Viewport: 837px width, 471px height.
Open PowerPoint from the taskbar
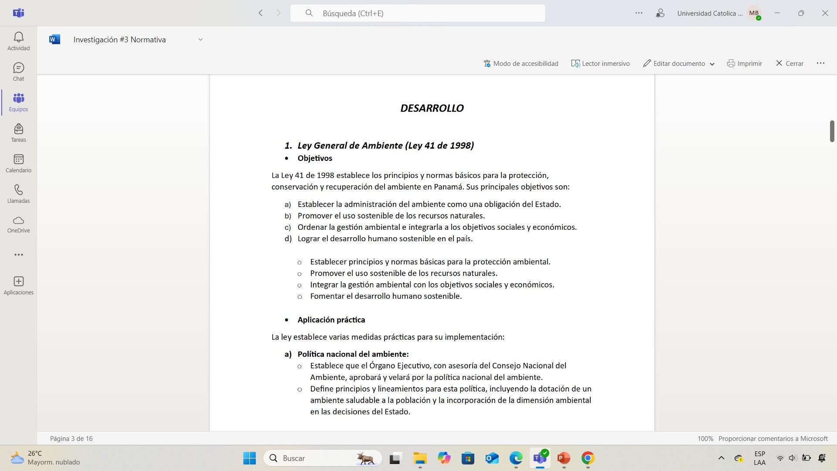click(x=563, y=458)
